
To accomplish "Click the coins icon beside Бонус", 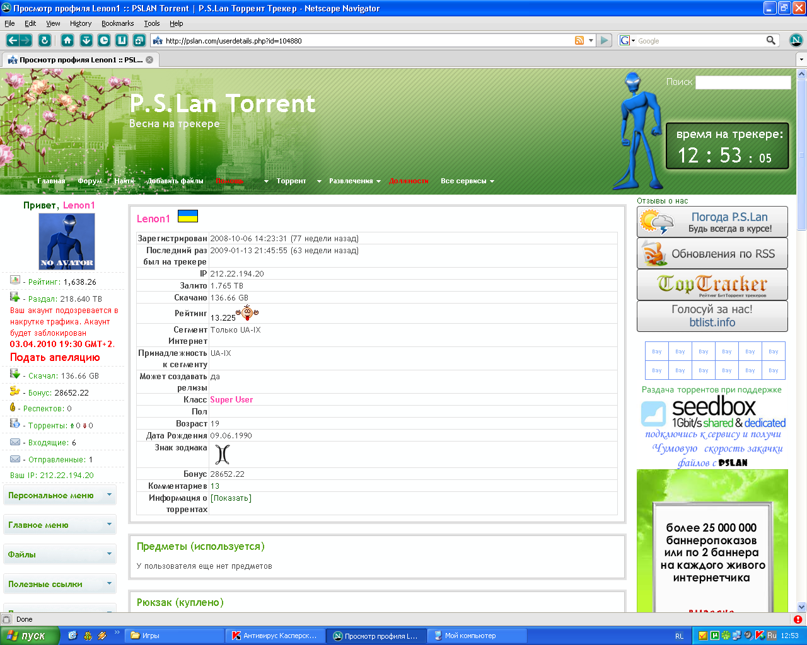I will tap(15, 391).
